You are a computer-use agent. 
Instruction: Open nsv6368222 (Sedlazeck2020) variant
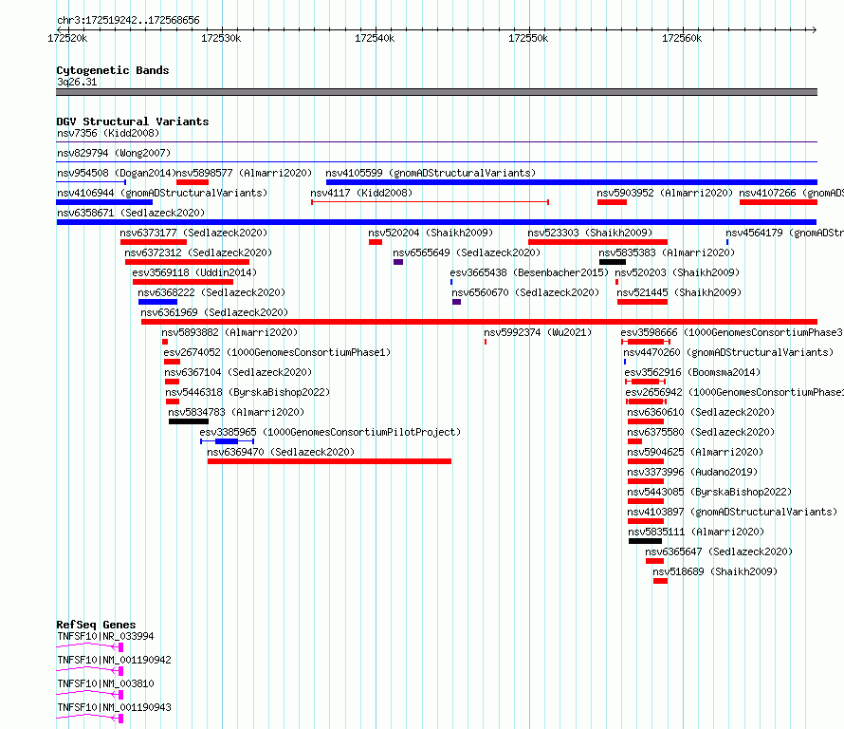(x=211, y=292)
